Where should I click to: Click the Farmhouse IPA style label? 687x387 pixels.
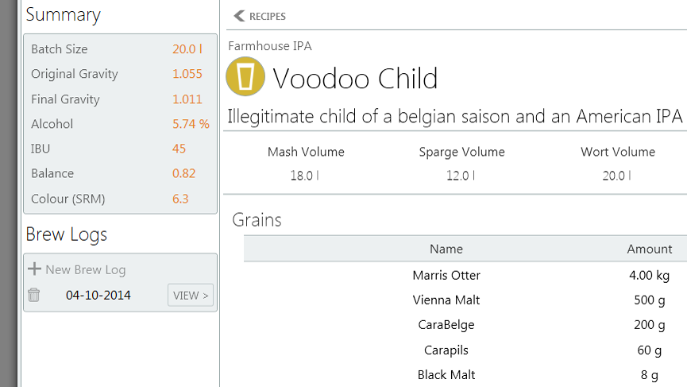[x=270, y=46]
